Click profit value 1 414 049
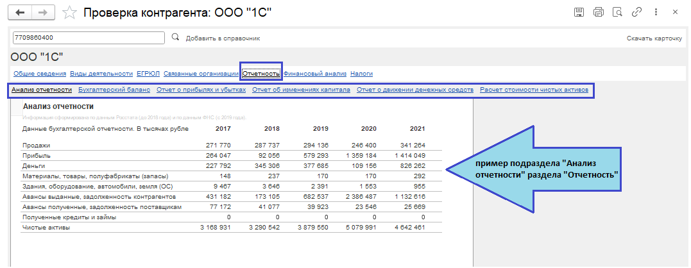Screen dimensions: 691x268 [410, 156]
